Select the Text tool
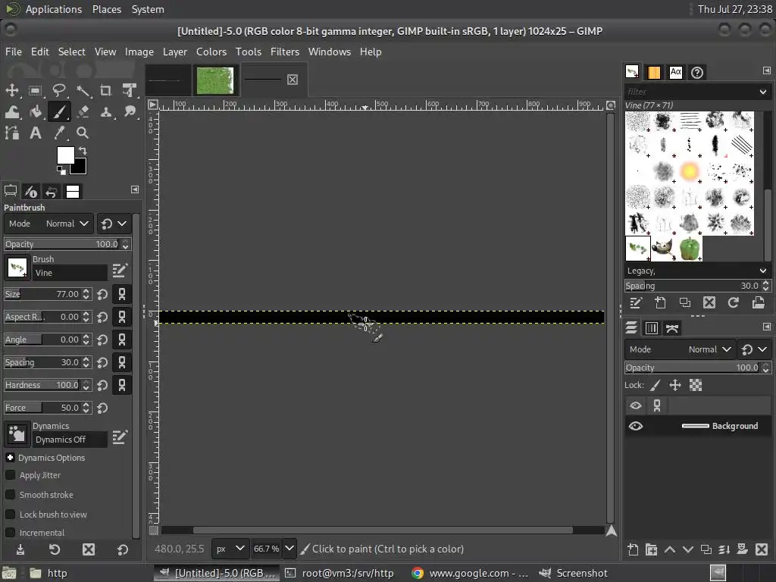Viewport: 776px width, 582px height. click(35, 133)
